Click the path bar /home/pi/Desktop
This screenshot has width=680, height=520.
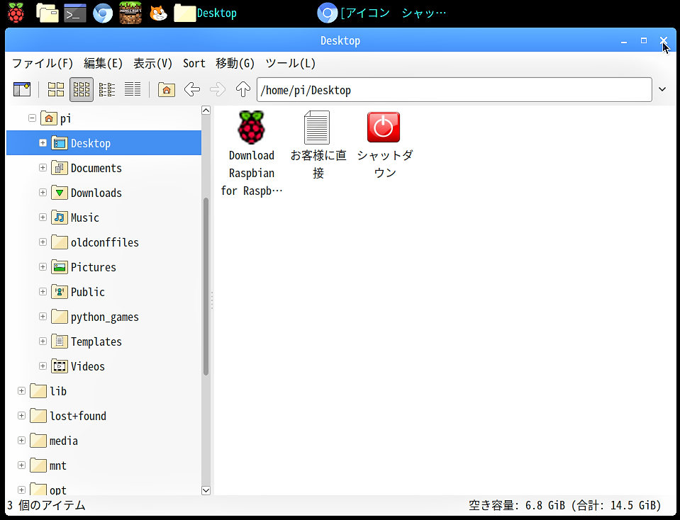[454, 90]
